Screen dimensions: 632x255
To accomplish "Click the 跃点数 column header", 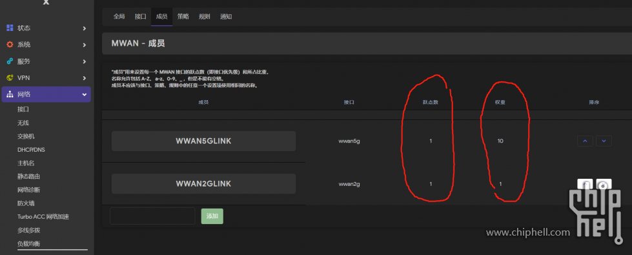I will click(431, 102).
